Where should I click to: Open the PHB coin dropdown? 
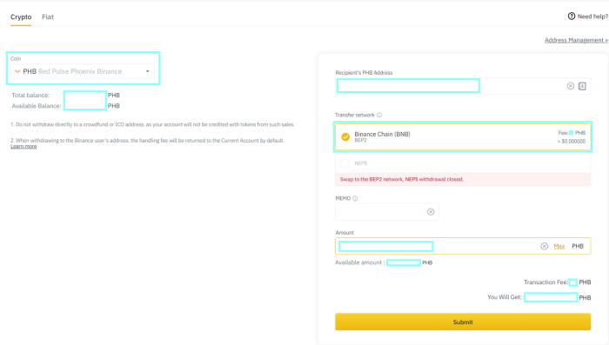[83, 71]
